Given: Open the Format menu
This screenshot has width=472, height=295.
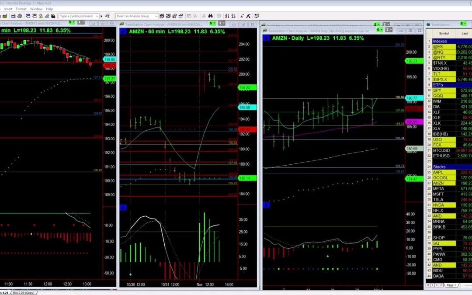Looking at the screenshot, I should pos(21,9).
